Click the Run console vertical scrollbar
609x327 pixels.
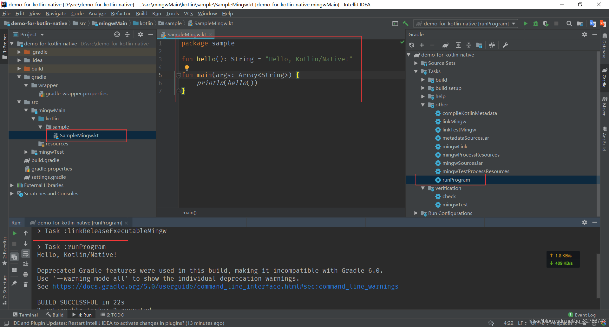pos(598,276)
